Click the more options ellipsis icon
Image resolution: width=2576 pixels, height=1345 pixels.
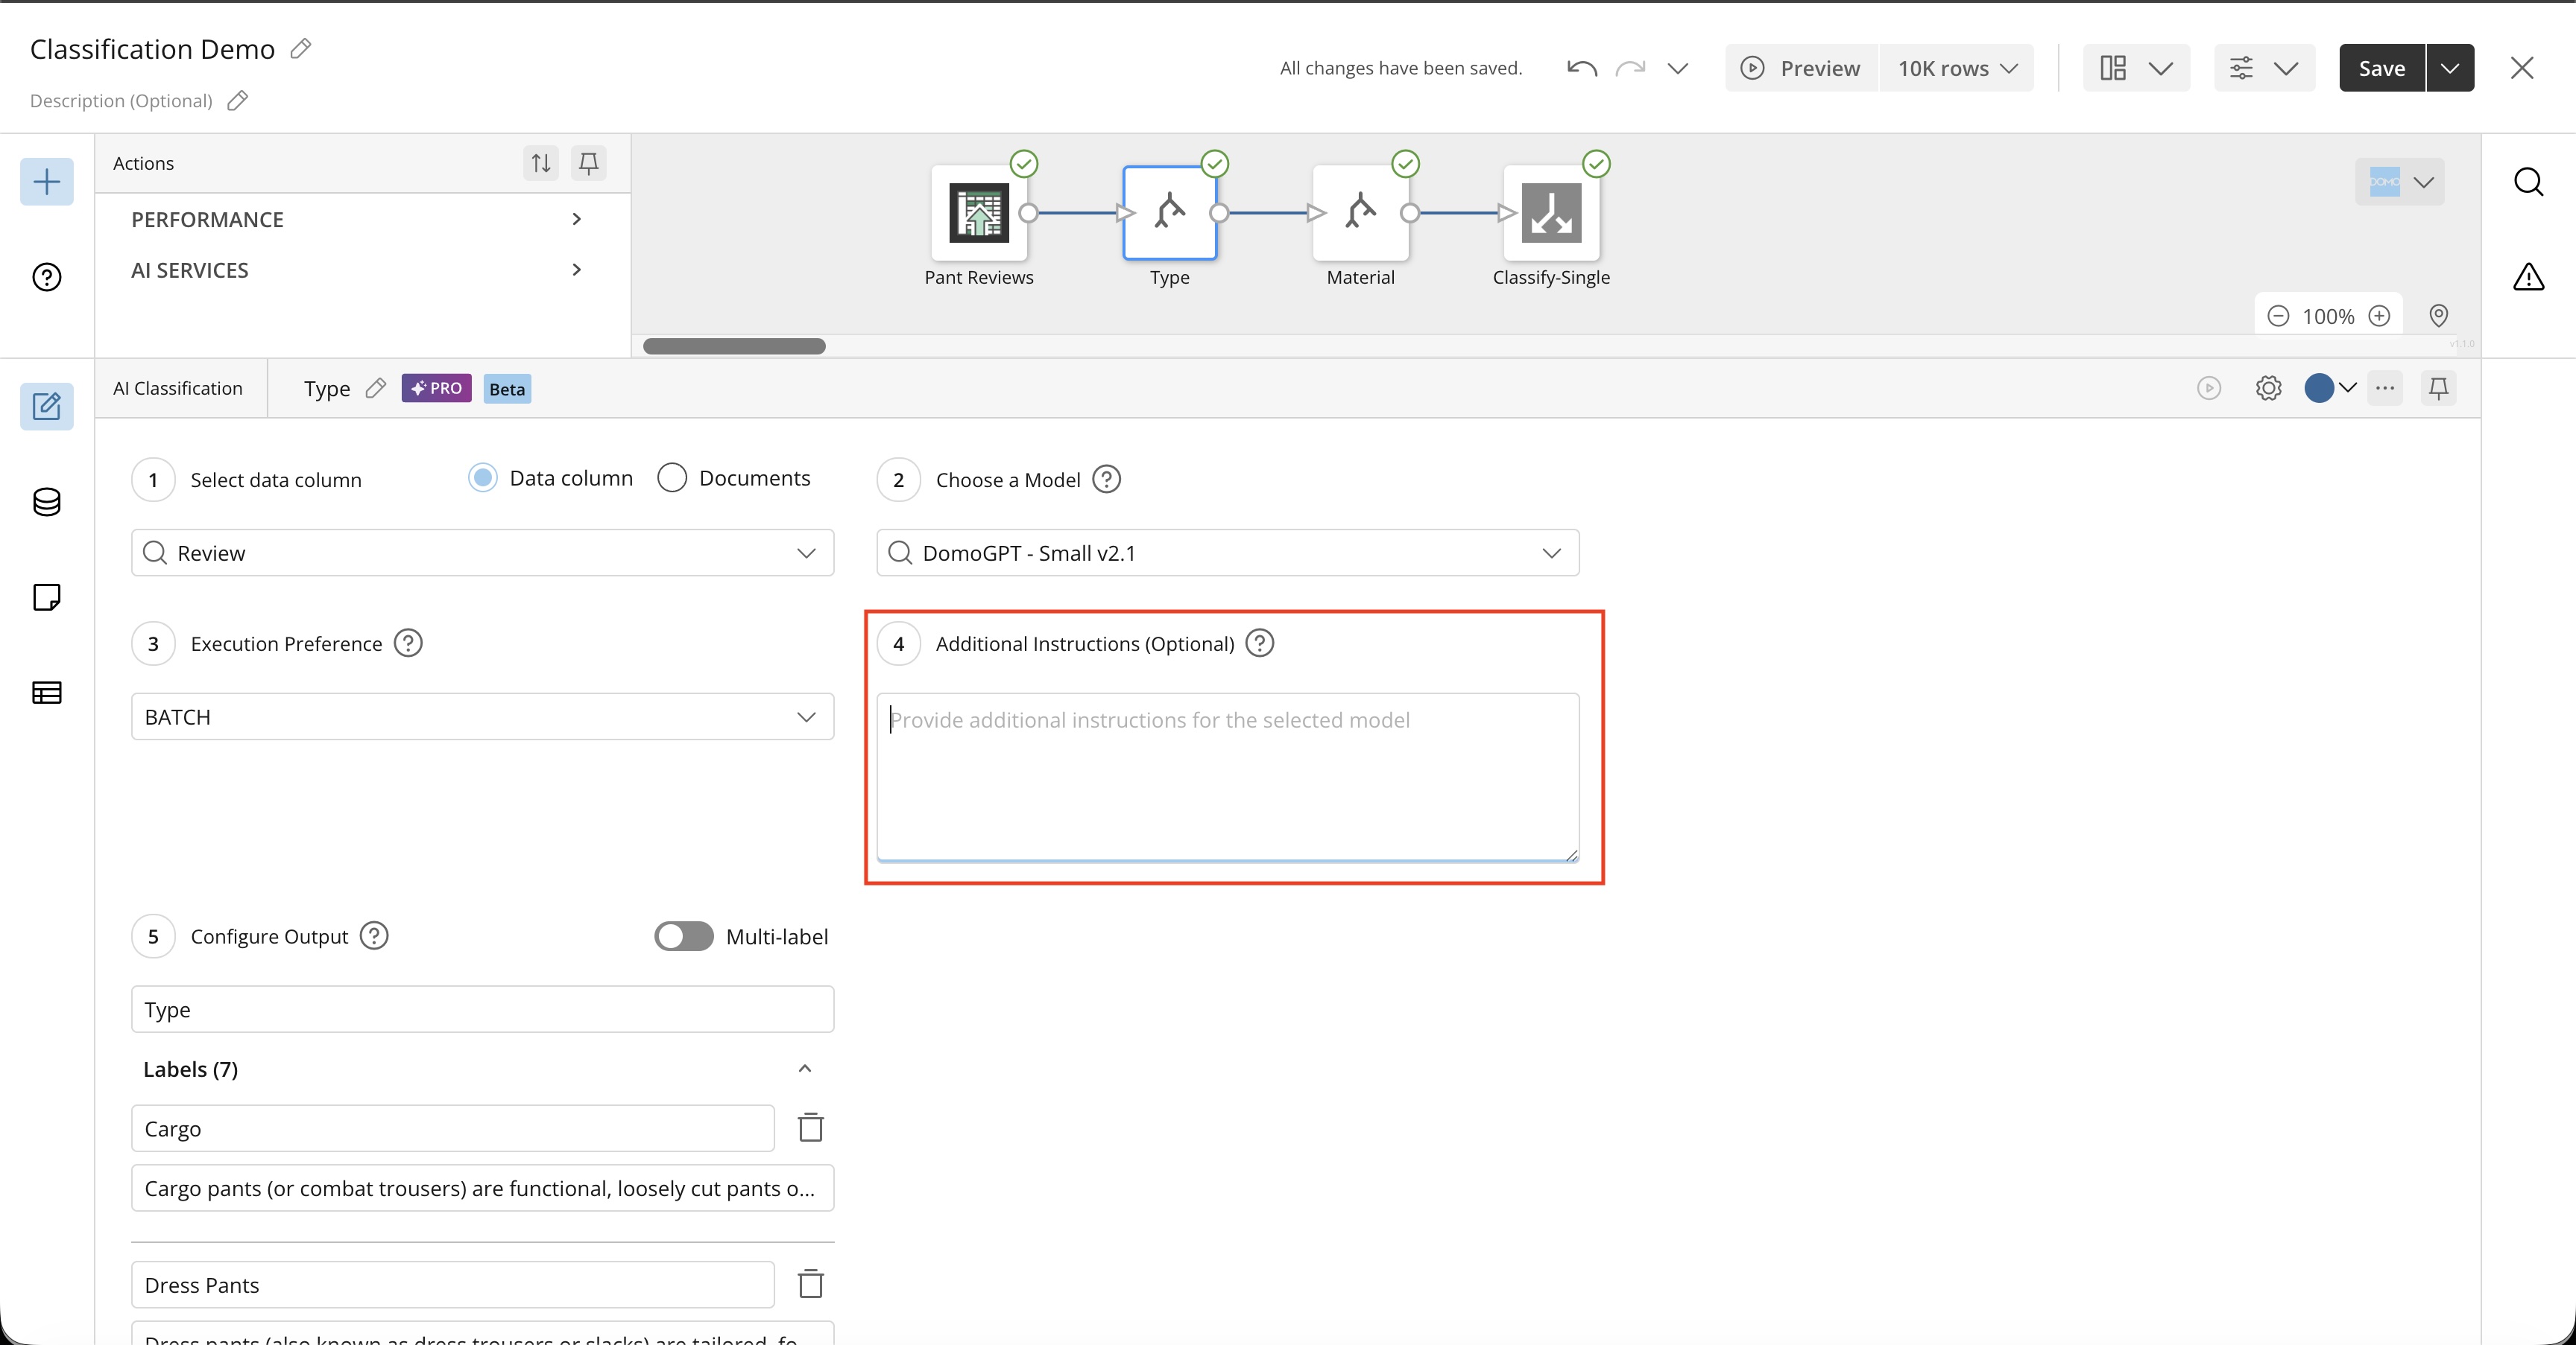pos(2385,388)
